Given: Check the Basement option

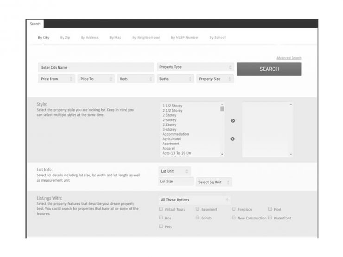Looking at the screenshot, I should pos(197,209).
